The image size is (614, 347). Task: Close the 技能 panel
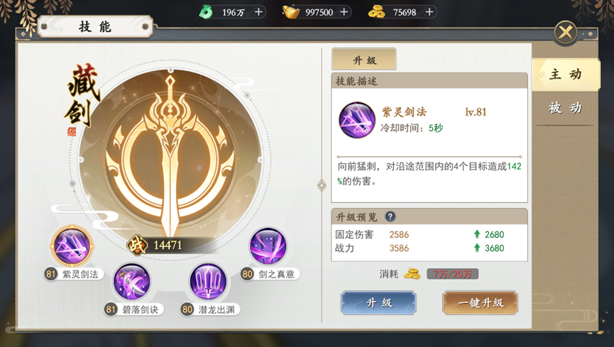coord(566,33)
